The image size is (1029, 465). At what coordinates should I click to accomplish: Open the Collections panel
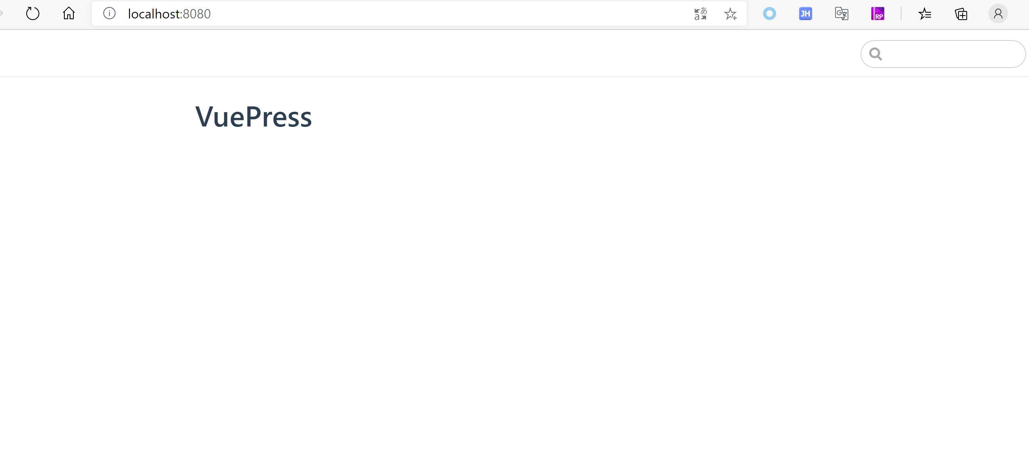[x=961, y=14]
